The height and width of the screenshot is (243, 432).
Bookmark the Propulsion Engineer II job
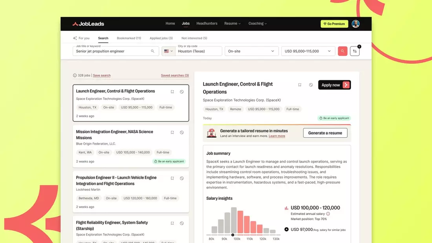(172, 178)
